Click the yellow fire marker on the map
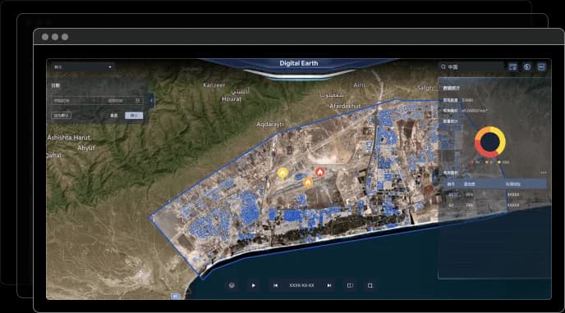Viewport: 565px width, 313px height. click(x=282, y=174)
